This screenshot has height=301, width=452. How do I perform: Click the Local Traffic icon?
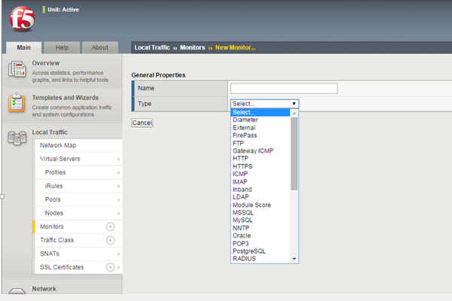(17, 138)
